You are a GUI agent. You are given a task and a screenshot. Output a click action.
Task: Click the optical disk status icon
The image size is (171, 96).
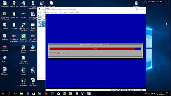(x=115, y=90)
